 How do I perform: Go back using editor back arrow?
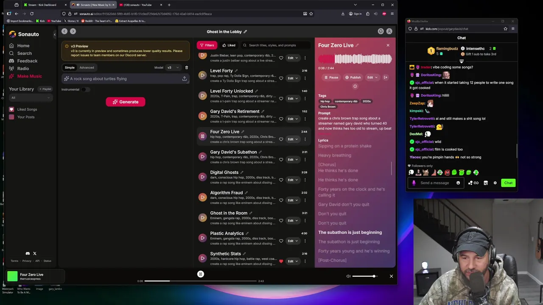coord(64,31)
